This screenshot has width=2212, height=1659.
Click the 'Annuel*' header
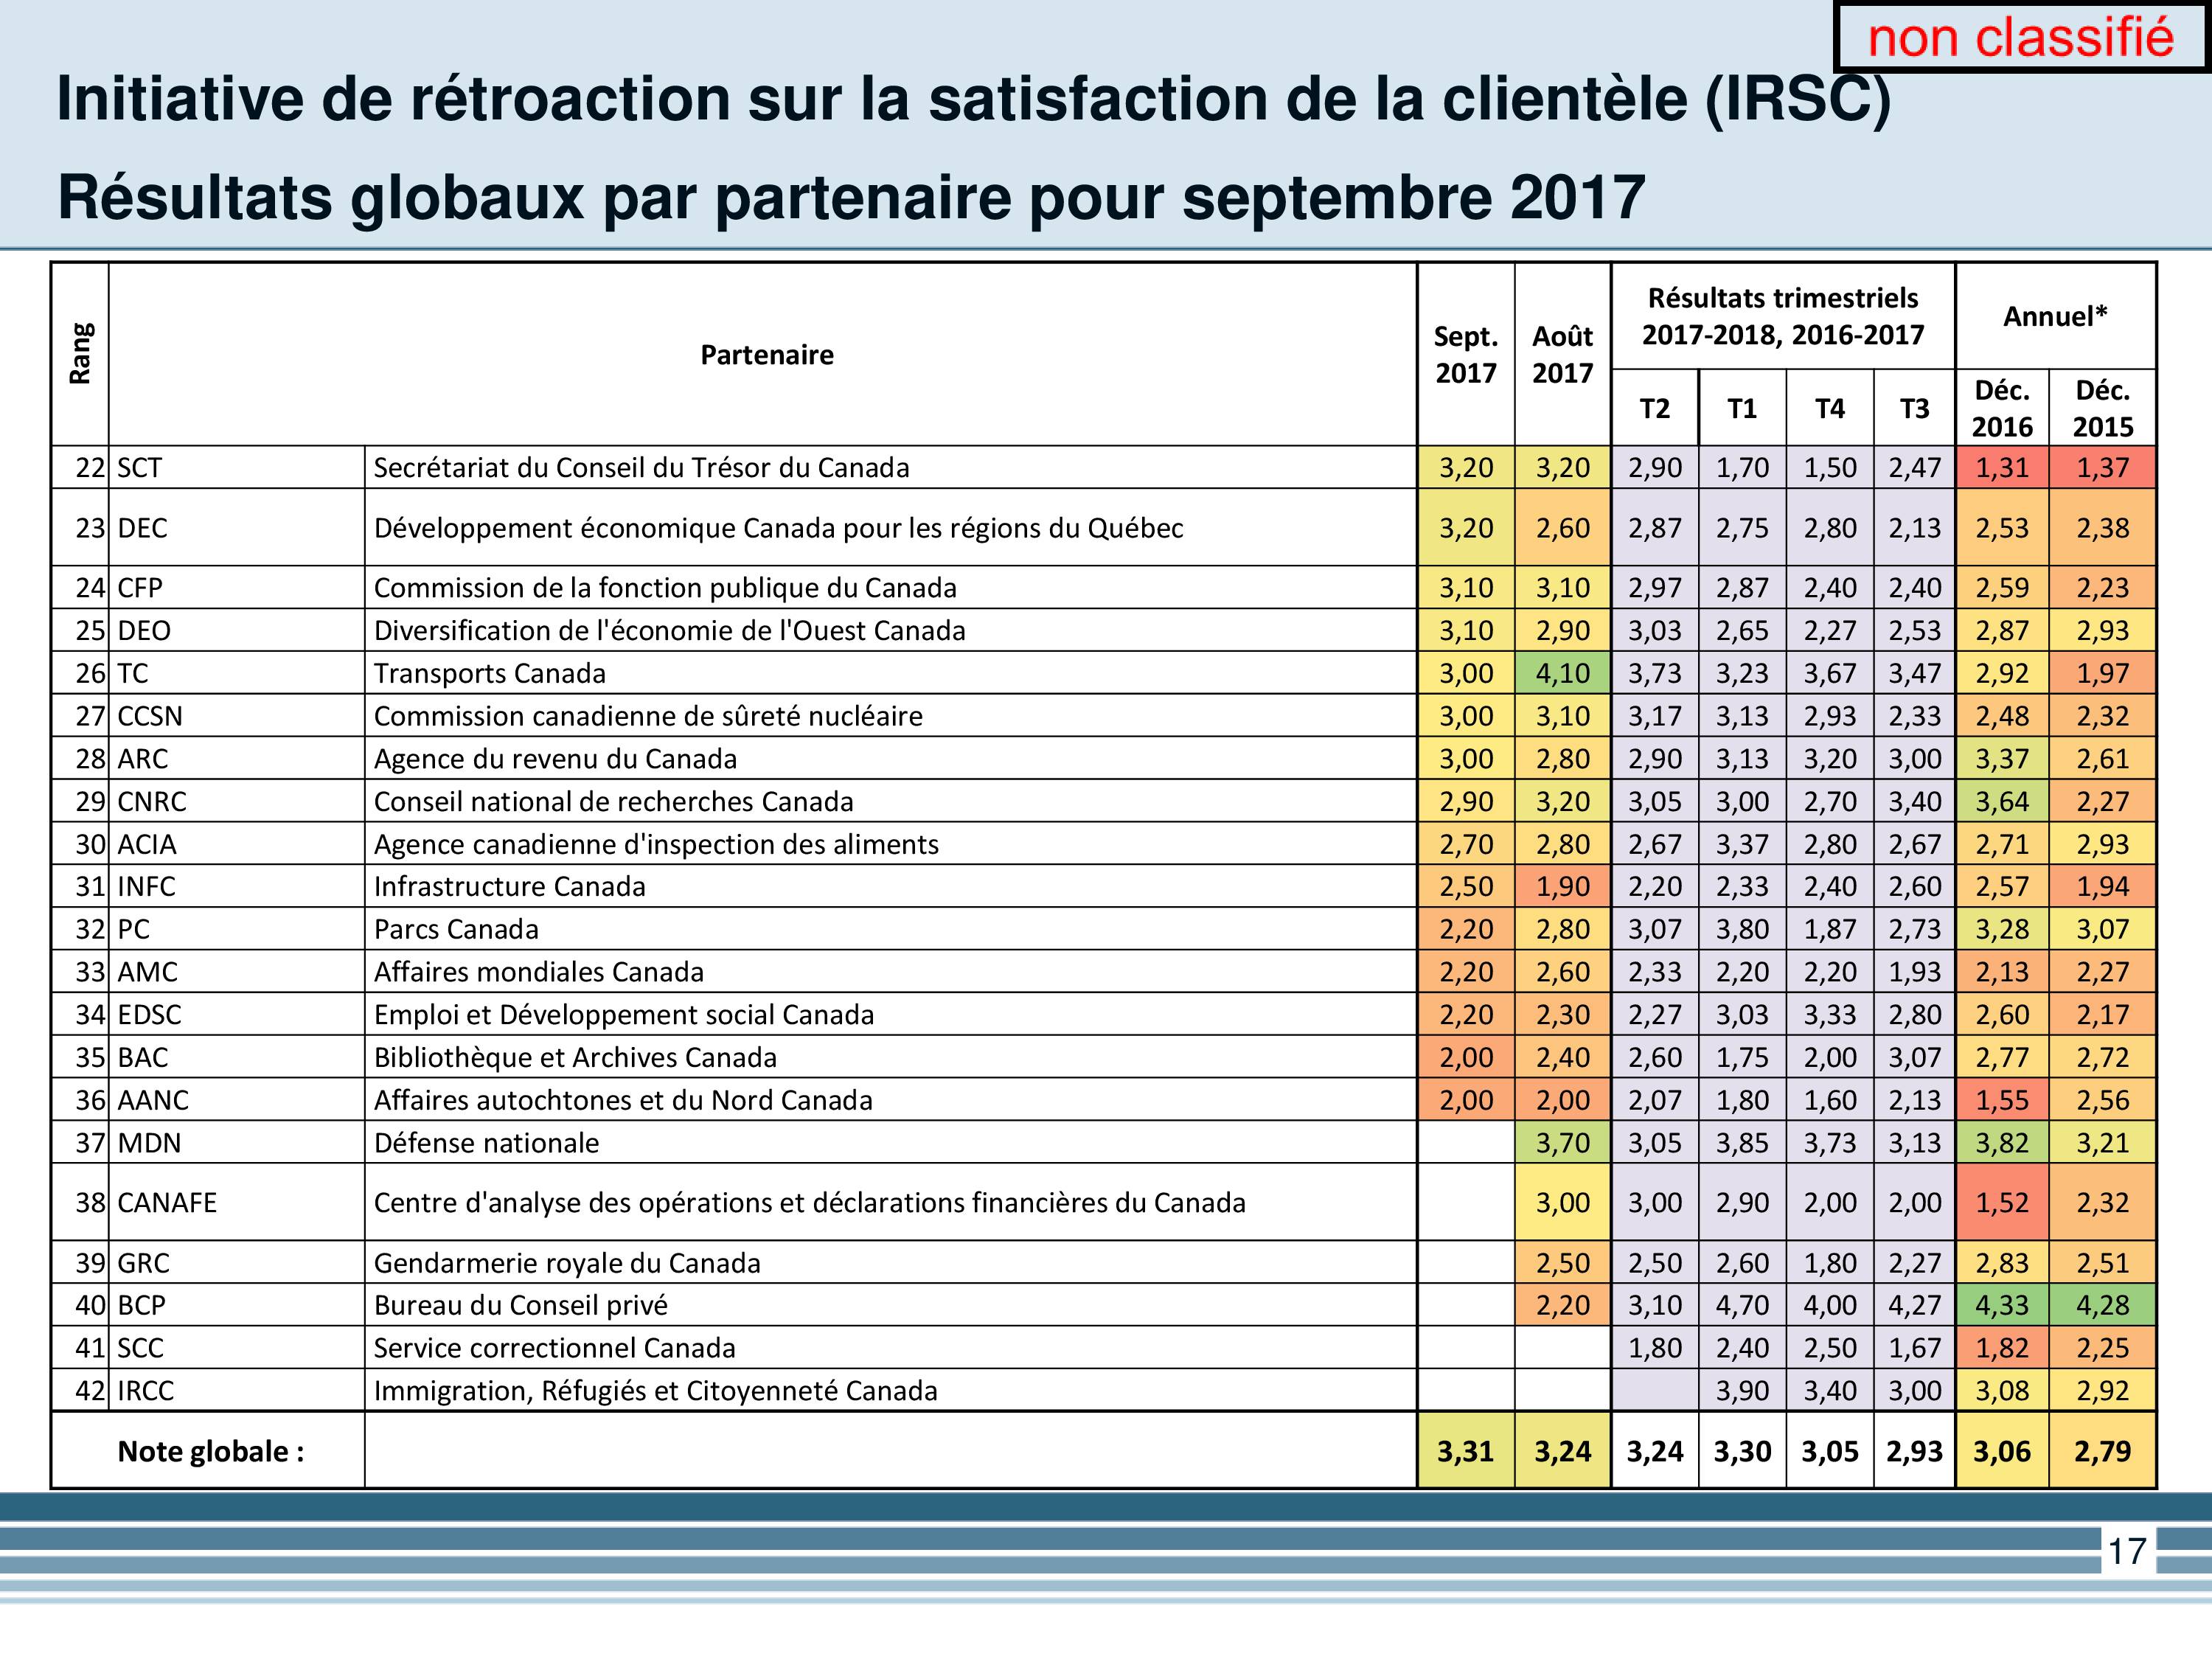tap(2056, 317)
